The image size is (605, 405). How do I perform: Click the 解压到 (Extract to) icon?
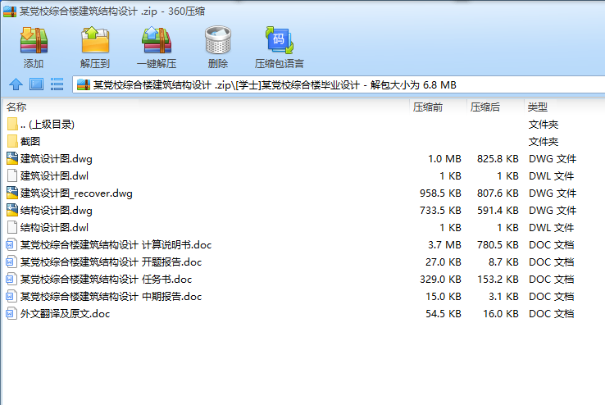[x=95, y=39]
